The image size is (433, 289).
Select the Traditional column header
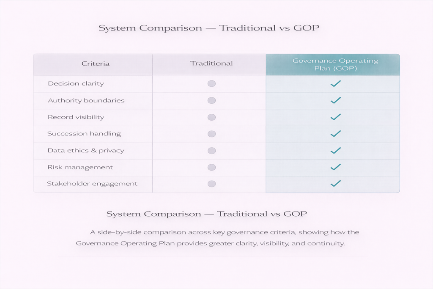point(211,63)
